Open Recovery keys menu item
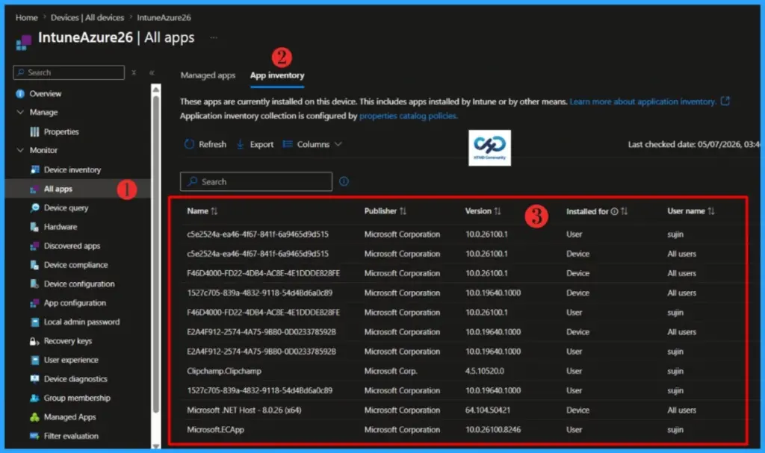Viewport: 765px width, 453px height. coord(68,341)
